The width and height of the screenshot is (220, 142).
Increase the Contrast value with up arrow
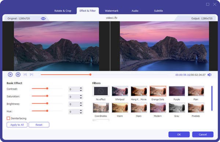point(81,88)
